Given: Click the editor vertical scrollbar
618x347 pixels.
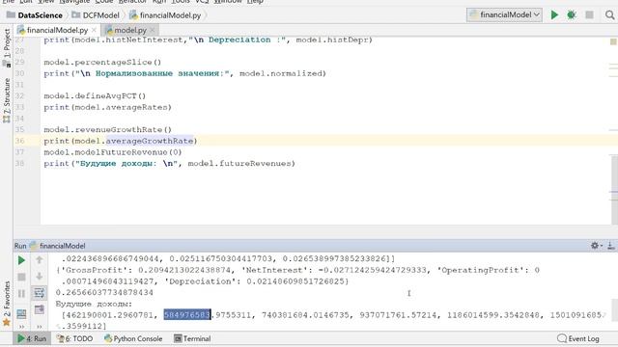Looking at the screenshot, I should coord(614,189).
